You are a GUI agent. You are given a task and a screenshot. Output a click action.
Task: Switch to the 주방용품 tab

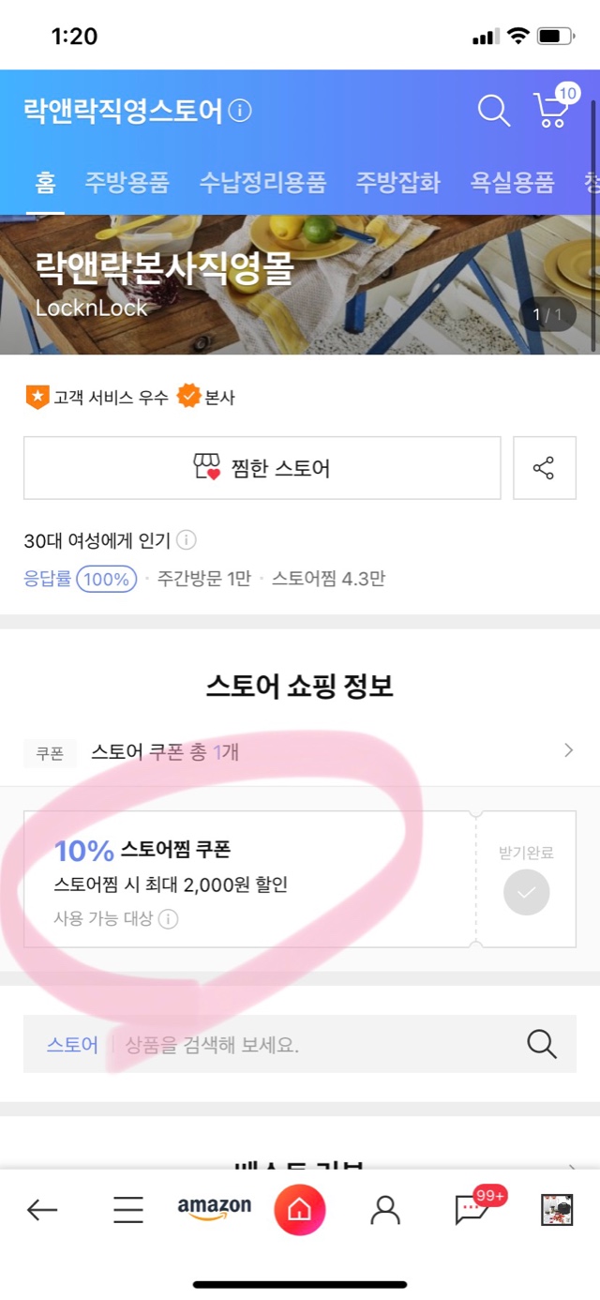click(x=127, y=181)
